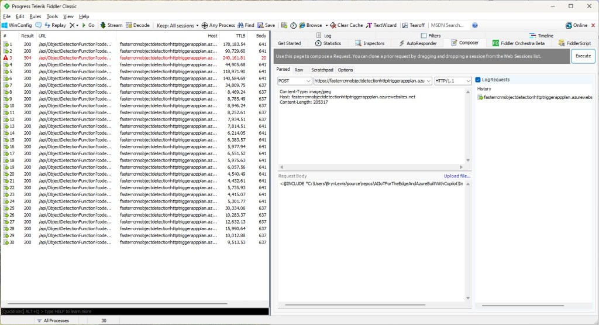Open the TextWizard tool
The image size is (599, 325).
(x=381, y=25)
